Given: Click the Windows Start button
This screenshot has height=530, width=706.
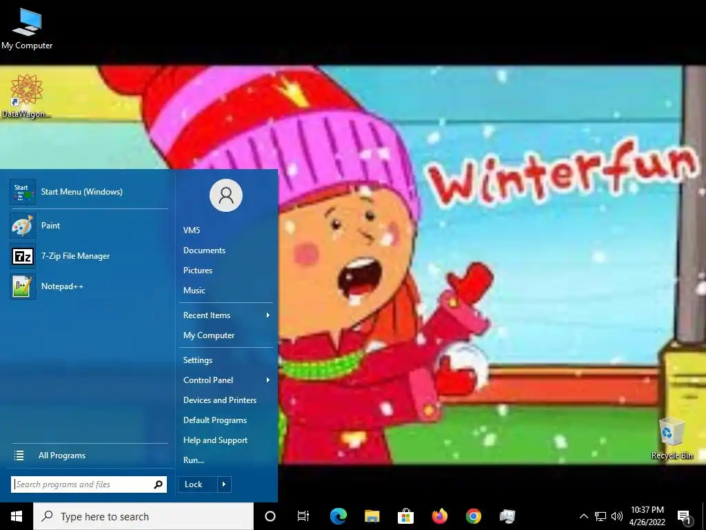Looking at the screenshot, I should point(17,516).
